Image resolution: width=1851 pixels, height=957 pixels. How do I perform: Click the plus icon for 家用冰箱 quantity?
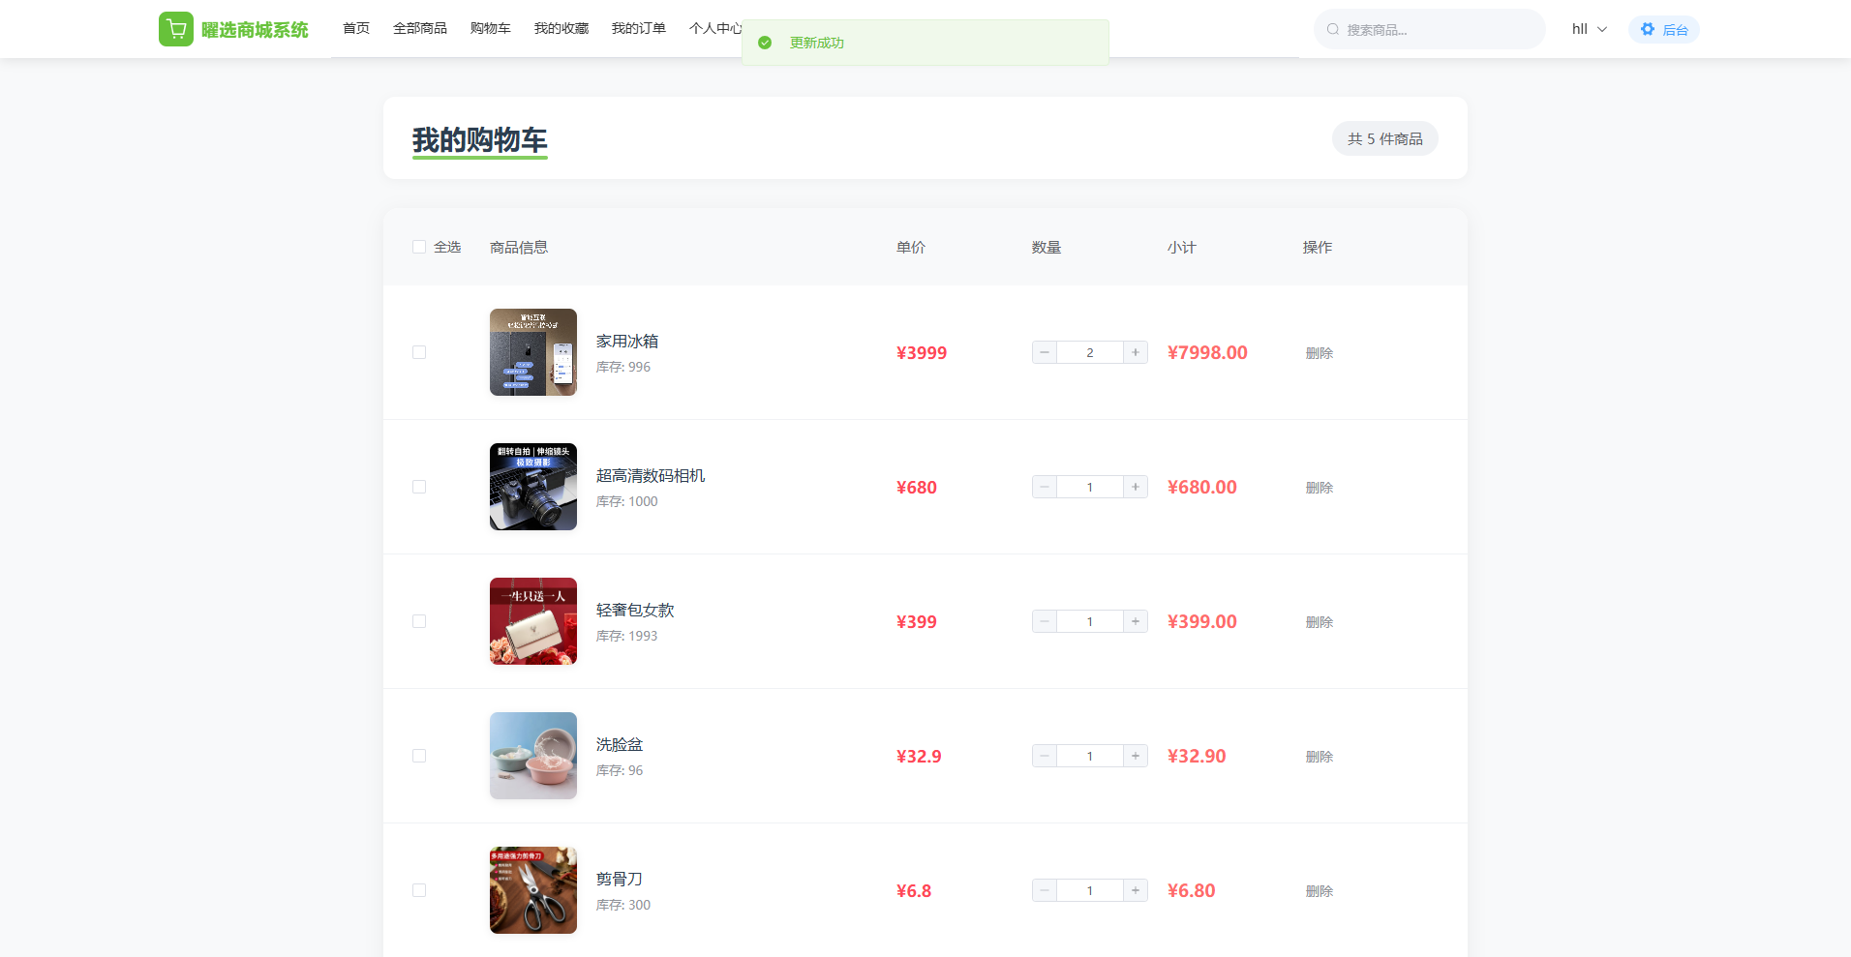1136,352
